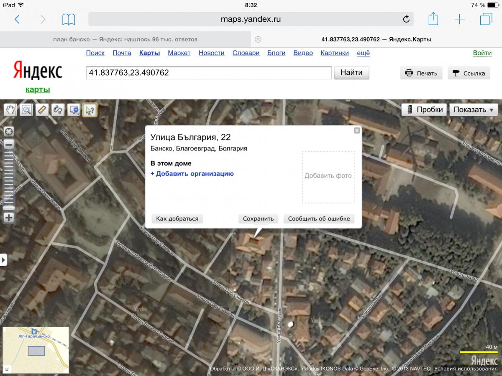Click geolocation target icon above zoom
The image size is (502, 376).
(x=9, y=132)
